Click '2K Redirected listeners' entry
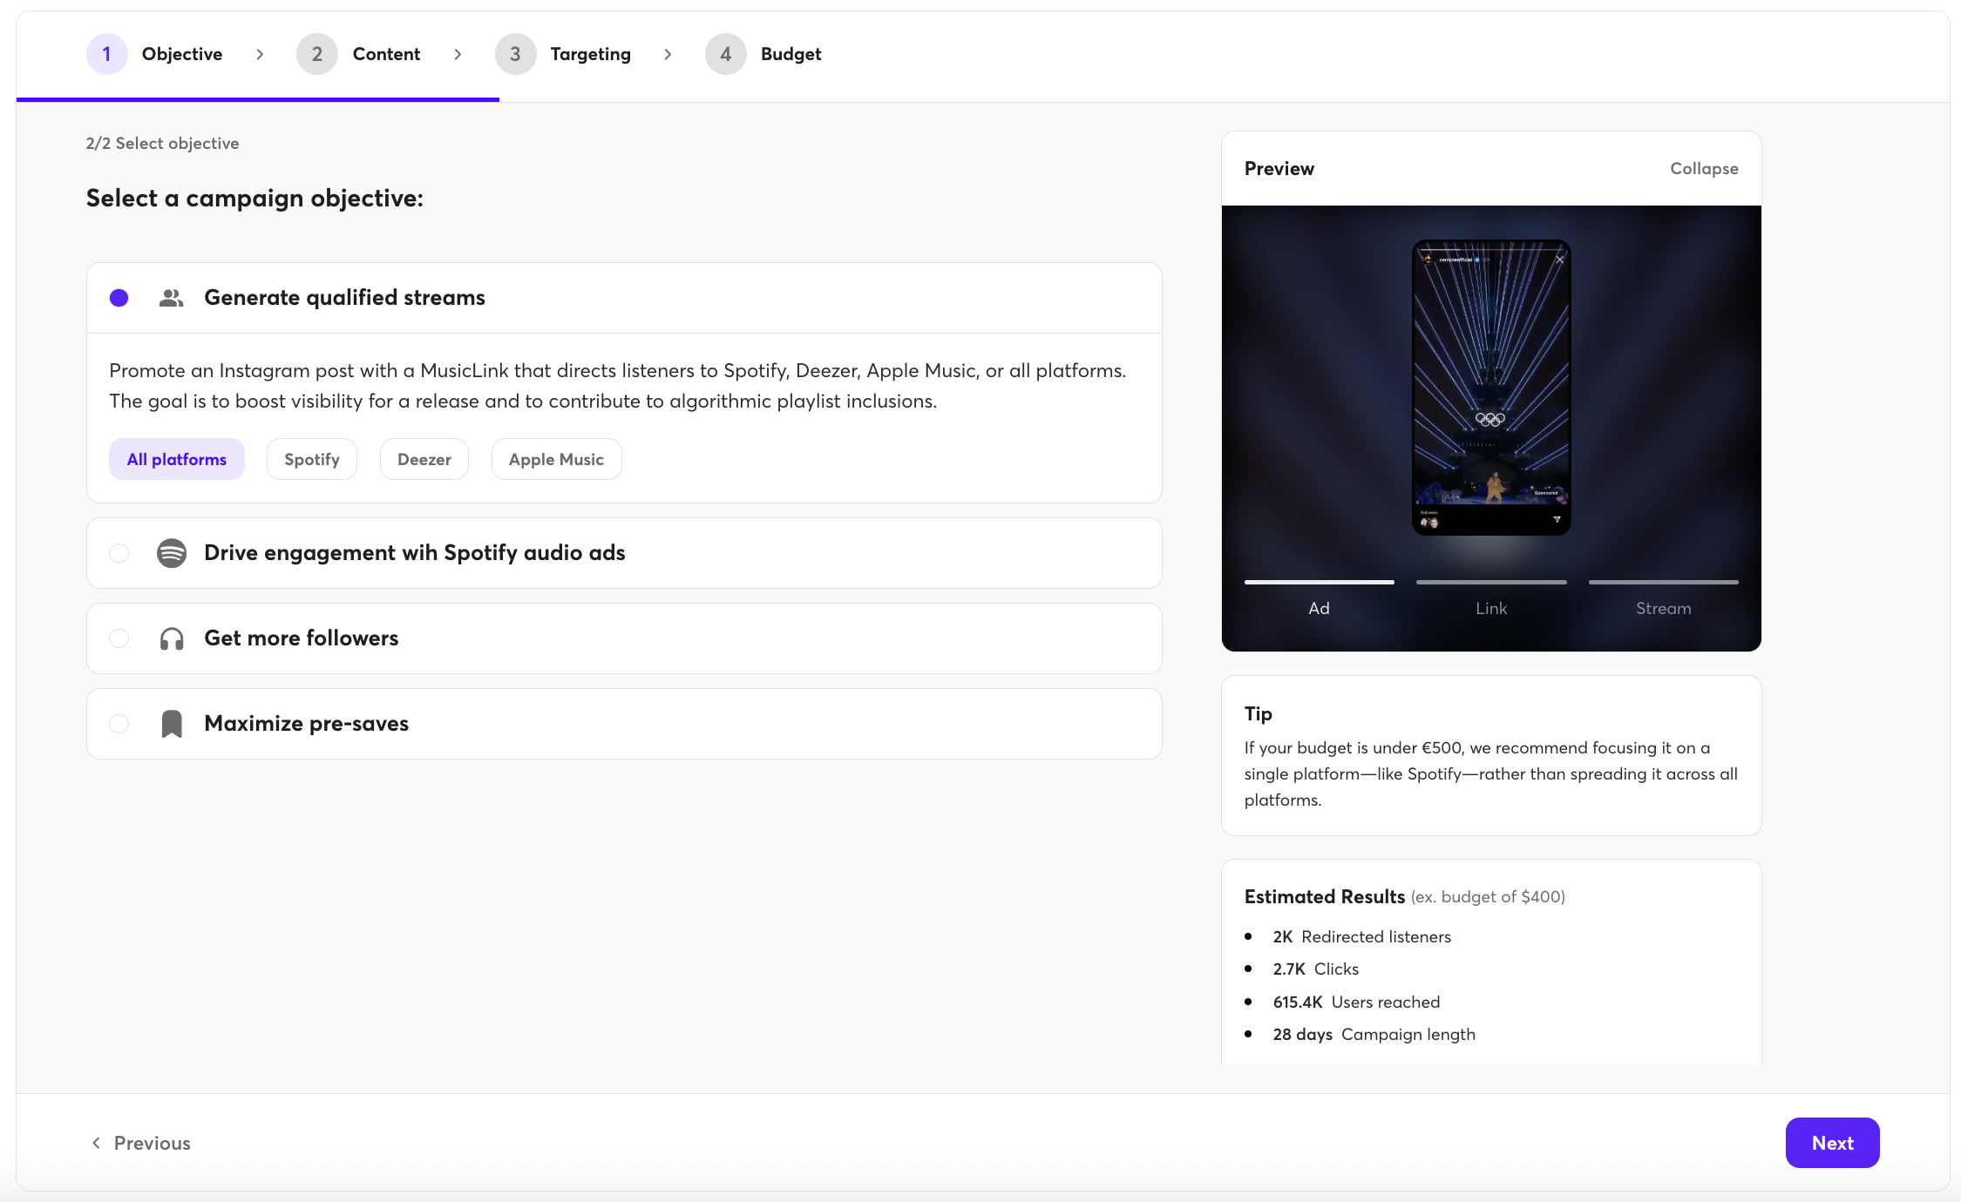Image resolution: width=1961 pixels, height=1202 pixels. coord(1361,936)
